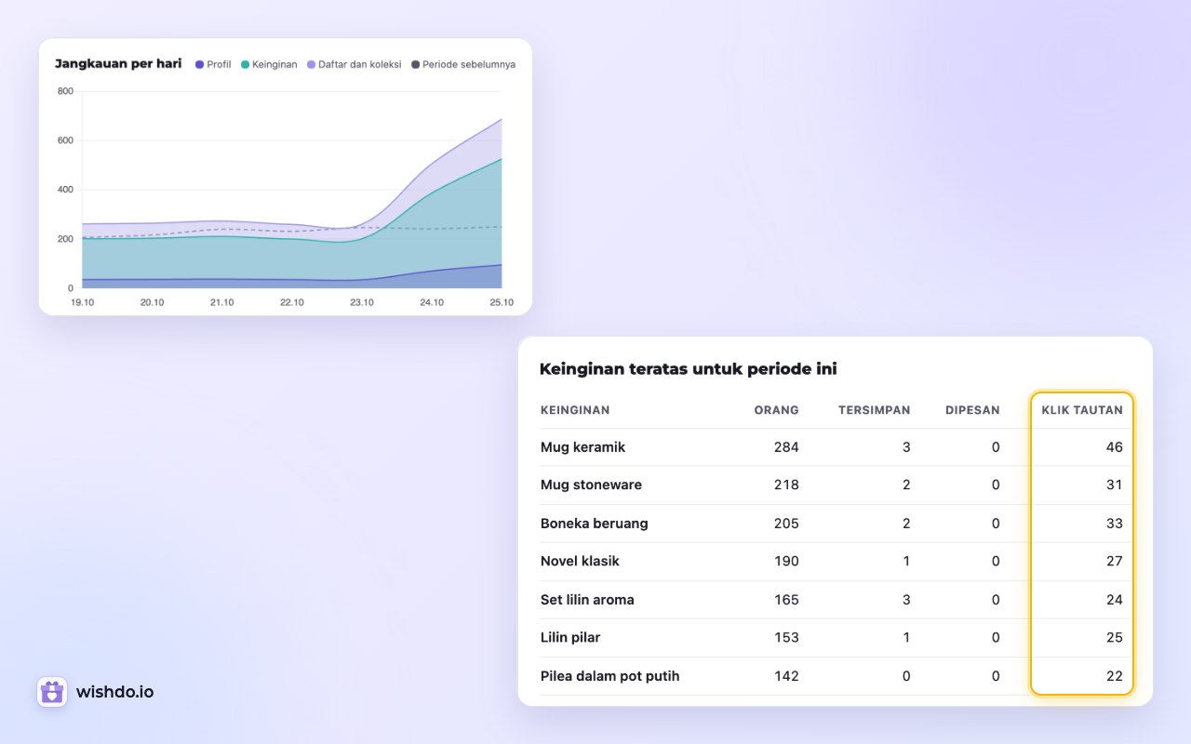Click the 25 link clicks for Lilin pilar

(1115, 638)
